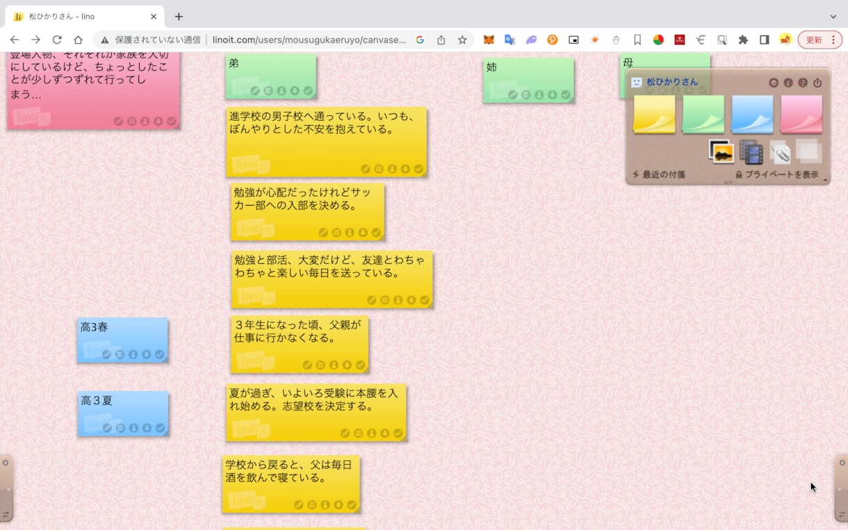Image resolution: width=848 pixels, height=530 pixels.
Task: Open the help question mark icon in the palette
Action: pyautogui.click(x=803, y=83)
